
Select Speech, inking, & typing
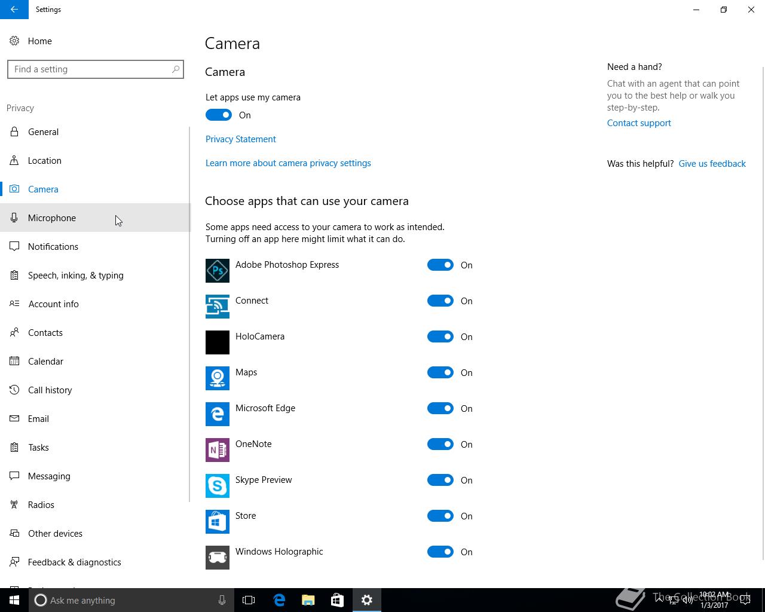(95, 276)
